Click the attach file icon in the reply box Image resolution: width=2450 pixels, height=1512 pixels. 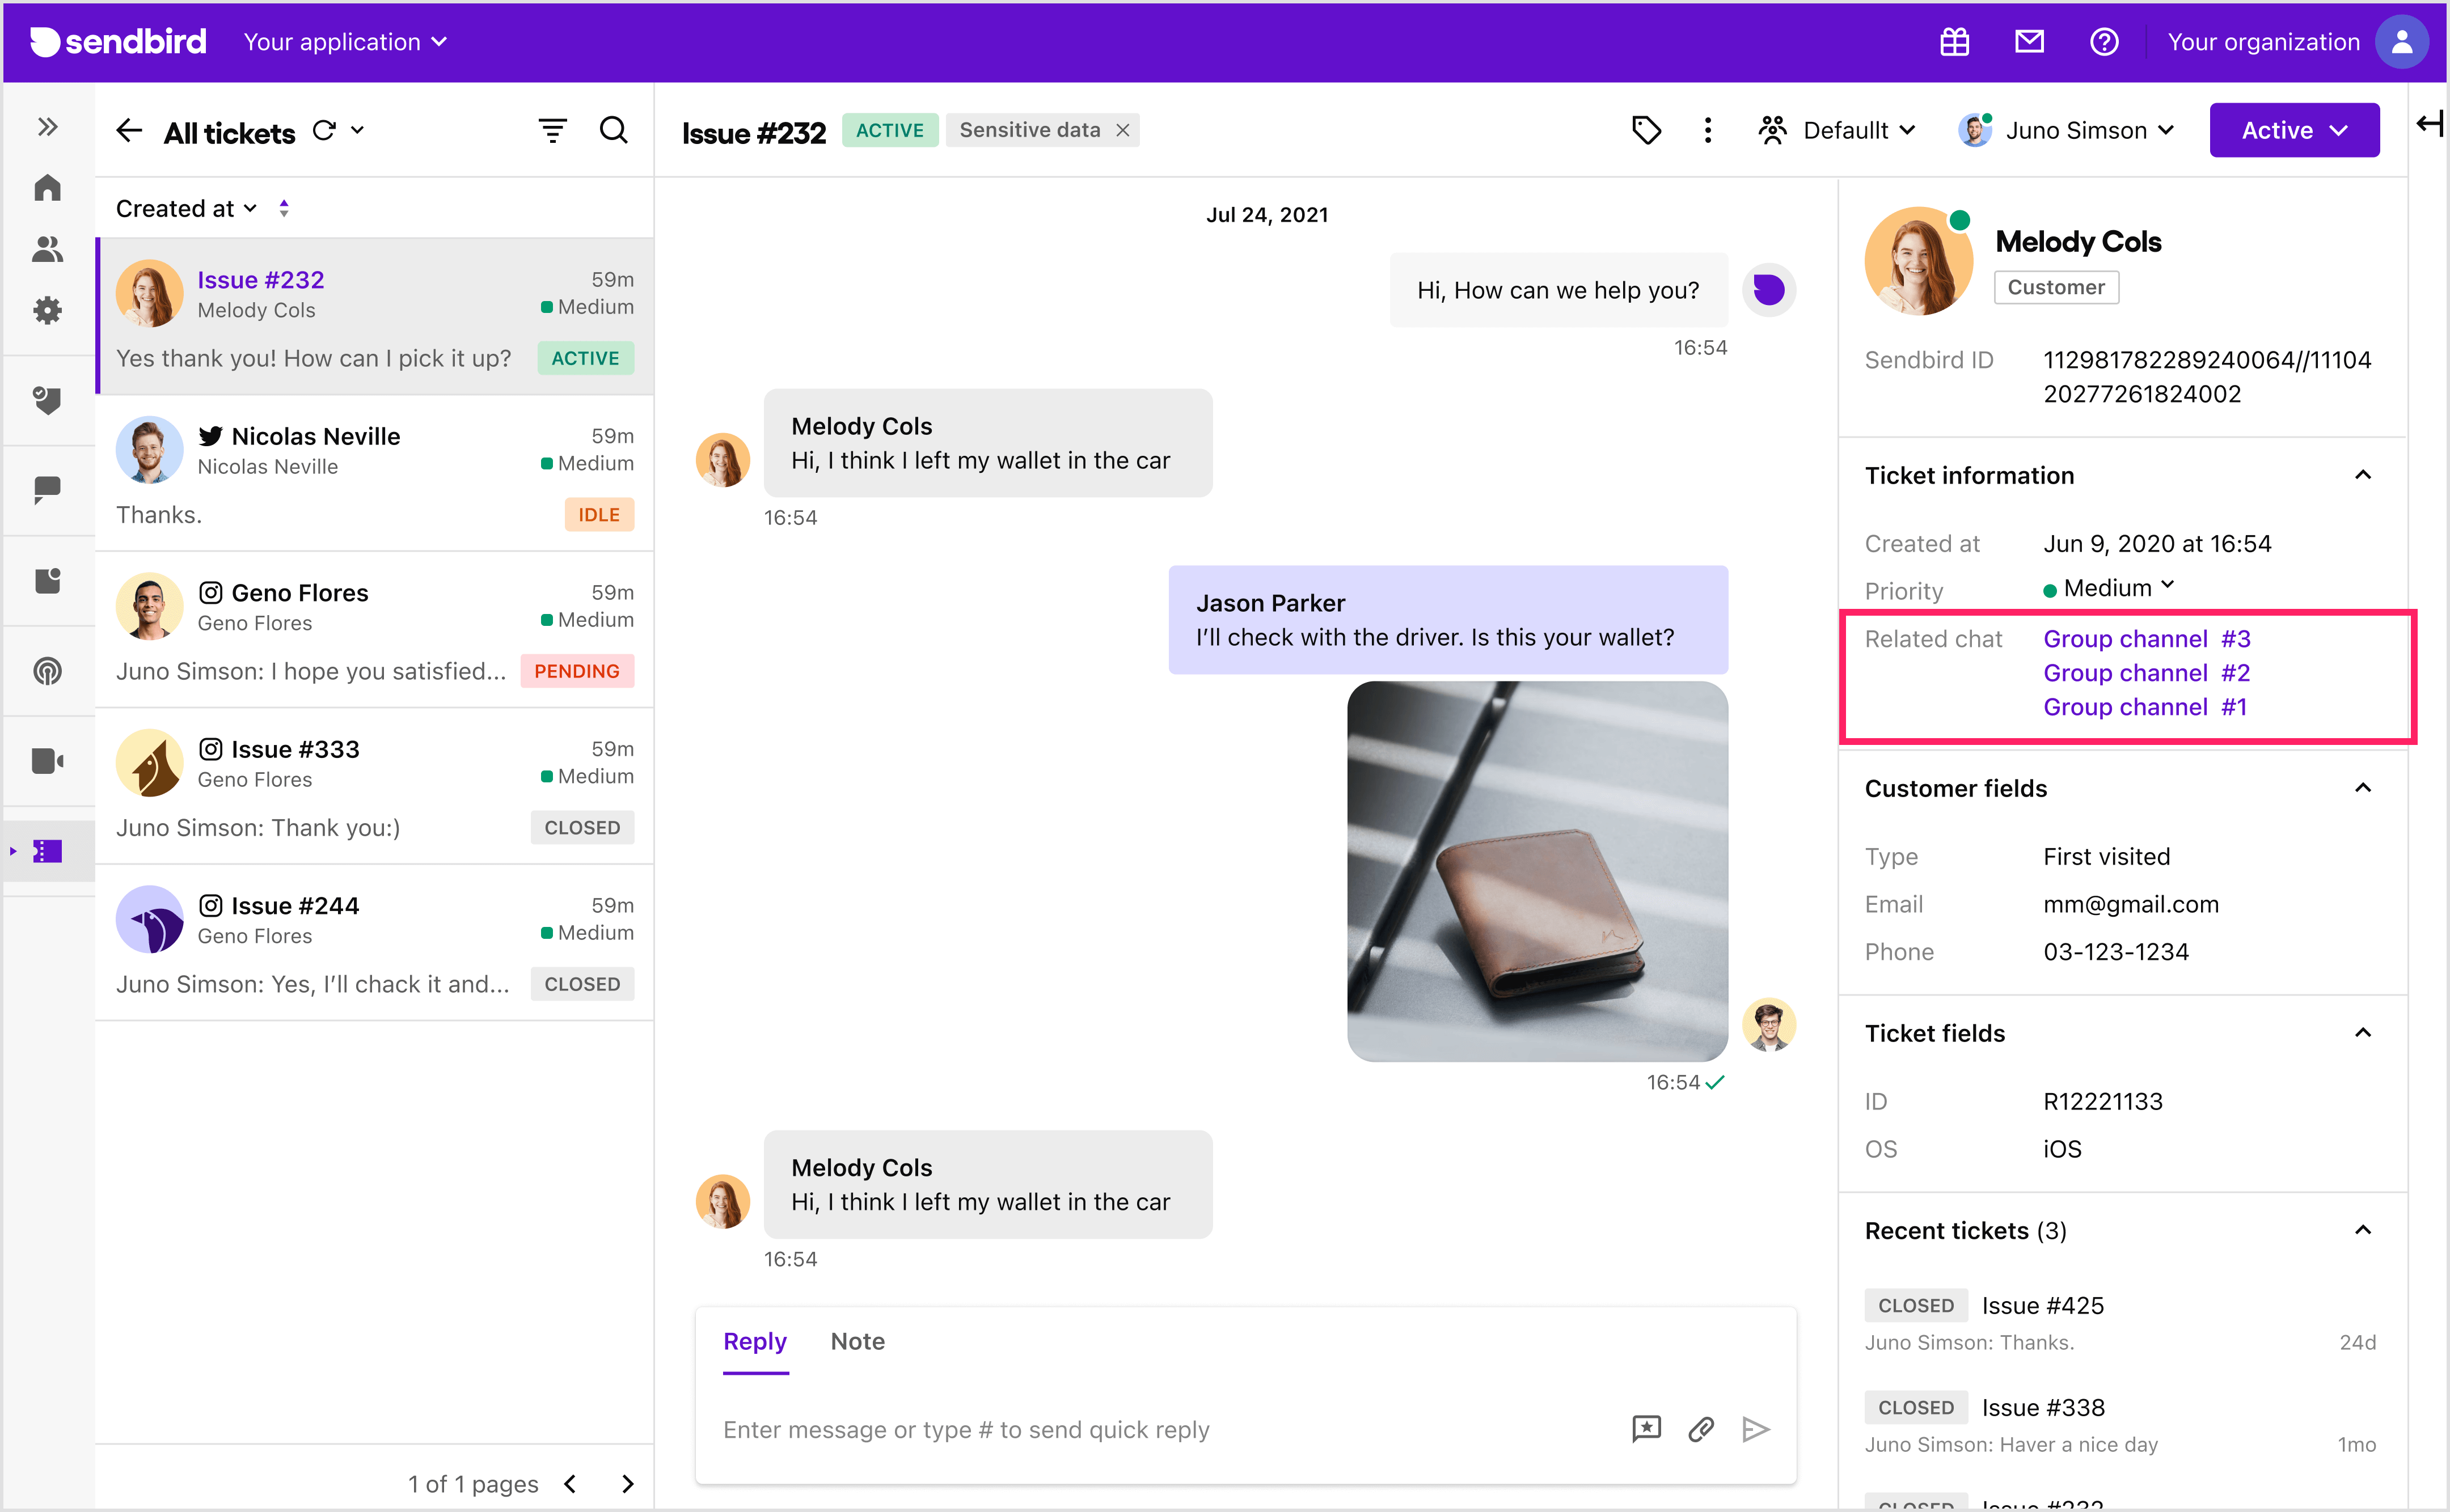1701,1429
